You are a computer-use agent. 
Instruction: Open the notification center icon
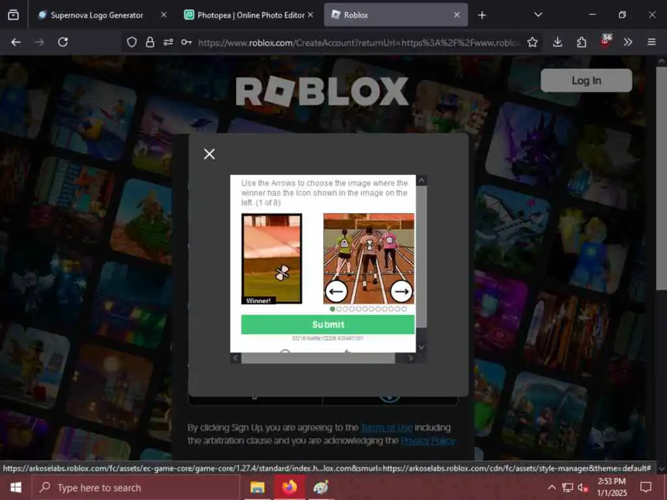(646, 488)
